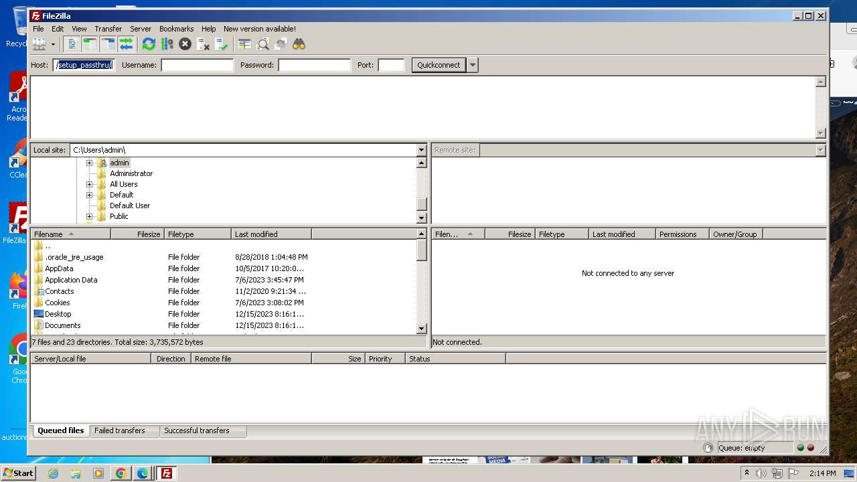Switch to Queued files tab
This screenshot has width=857, height=482.
click(x=61, y=430)
